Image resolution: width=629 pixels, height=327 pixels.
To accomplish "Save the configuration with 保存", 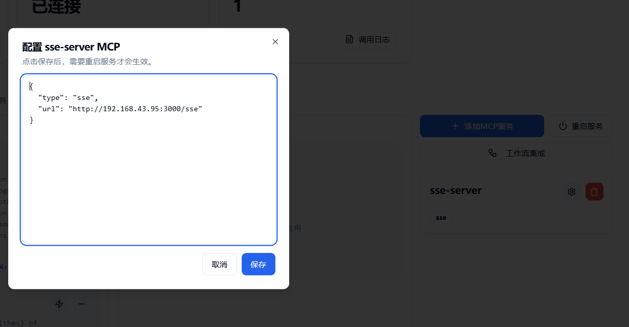I will point(259,264).
